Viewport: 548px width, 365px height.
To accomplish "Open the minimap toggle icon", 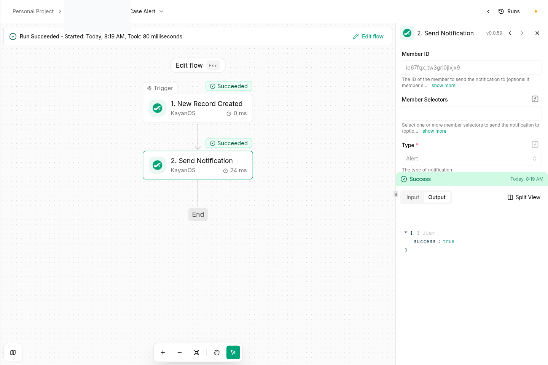I will click(13, 352).
